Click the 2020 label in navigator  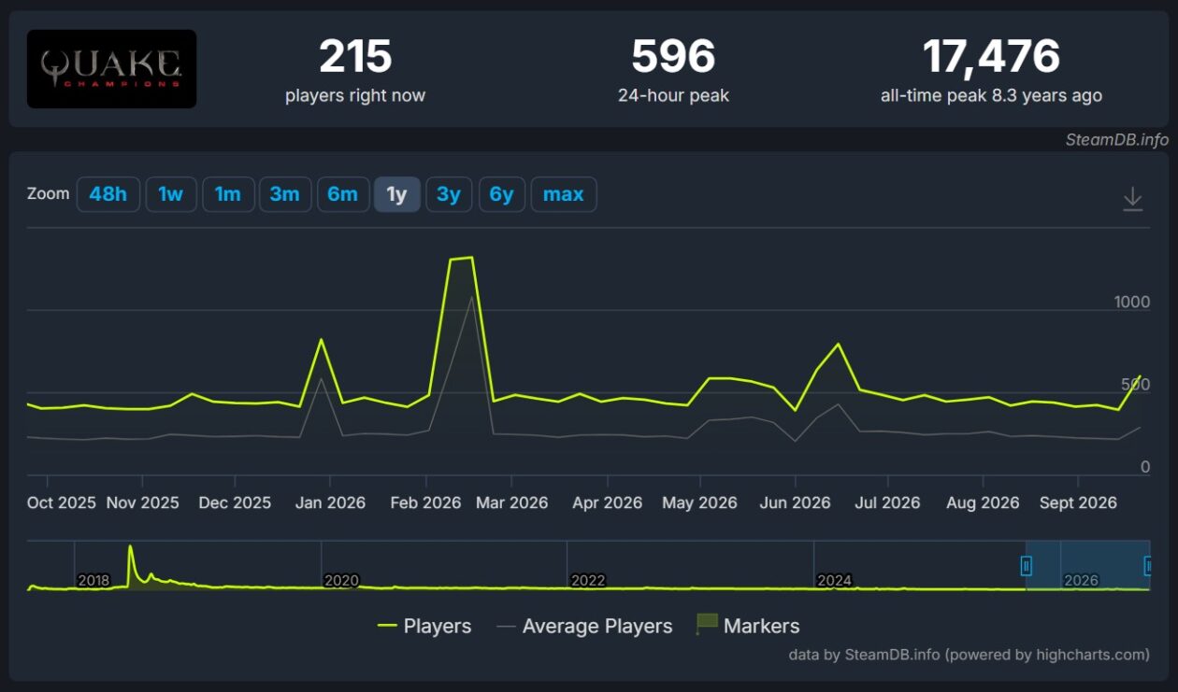[341, 580]
